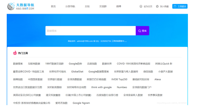Open the Google Ngram link
The height and width of the screenshot is (109, 205).
tap(81, 103)
